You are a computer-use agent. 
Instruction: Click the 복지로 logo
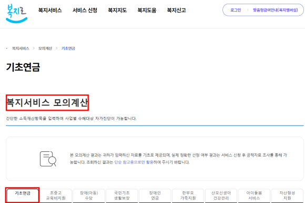click(x=16, y=14)
